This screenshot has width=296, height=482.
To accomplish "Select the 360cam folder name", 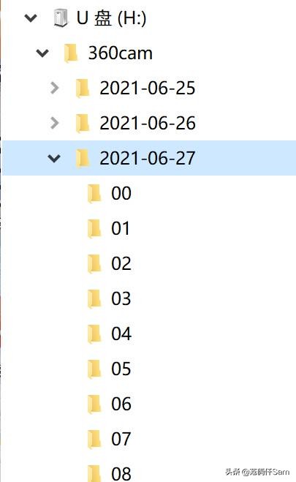I will [121, 53].
